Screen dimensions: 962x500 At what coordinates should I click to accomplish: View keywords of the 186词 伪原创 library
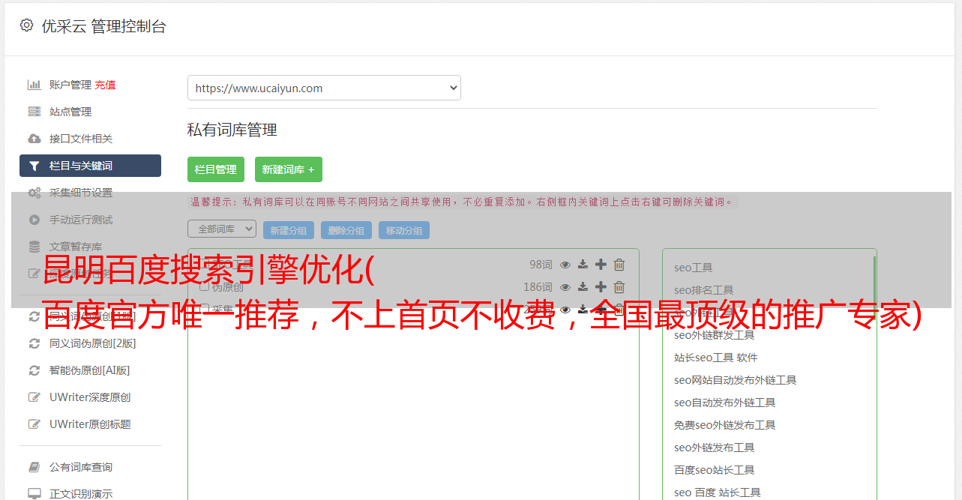565,286
